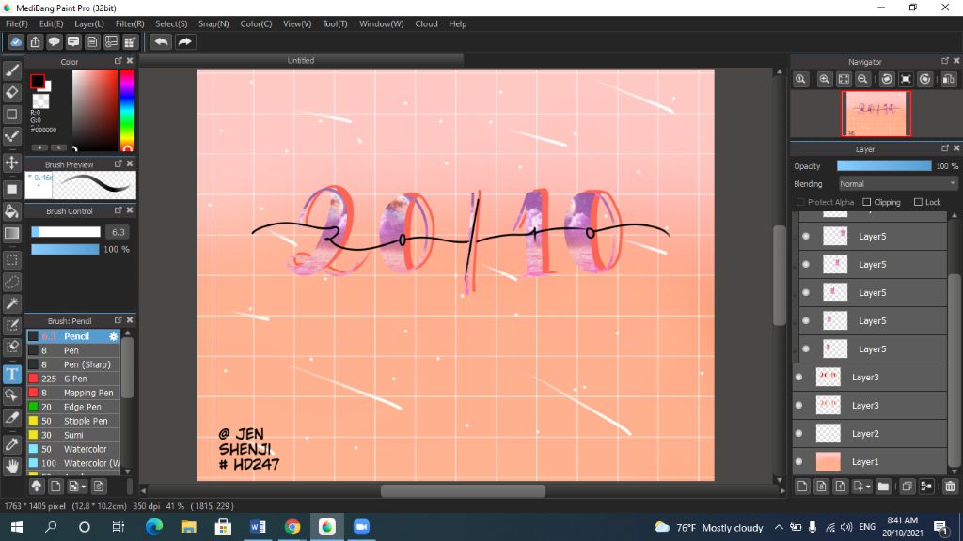The image size is (963, 541).
Task: Select the Magic Wand tool
Action: 11,303
